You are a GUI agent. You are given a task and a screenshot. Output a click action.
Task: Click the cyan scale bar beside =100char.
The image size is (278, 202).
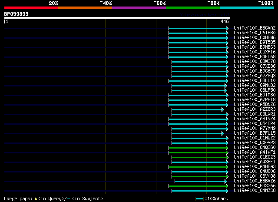199,199
